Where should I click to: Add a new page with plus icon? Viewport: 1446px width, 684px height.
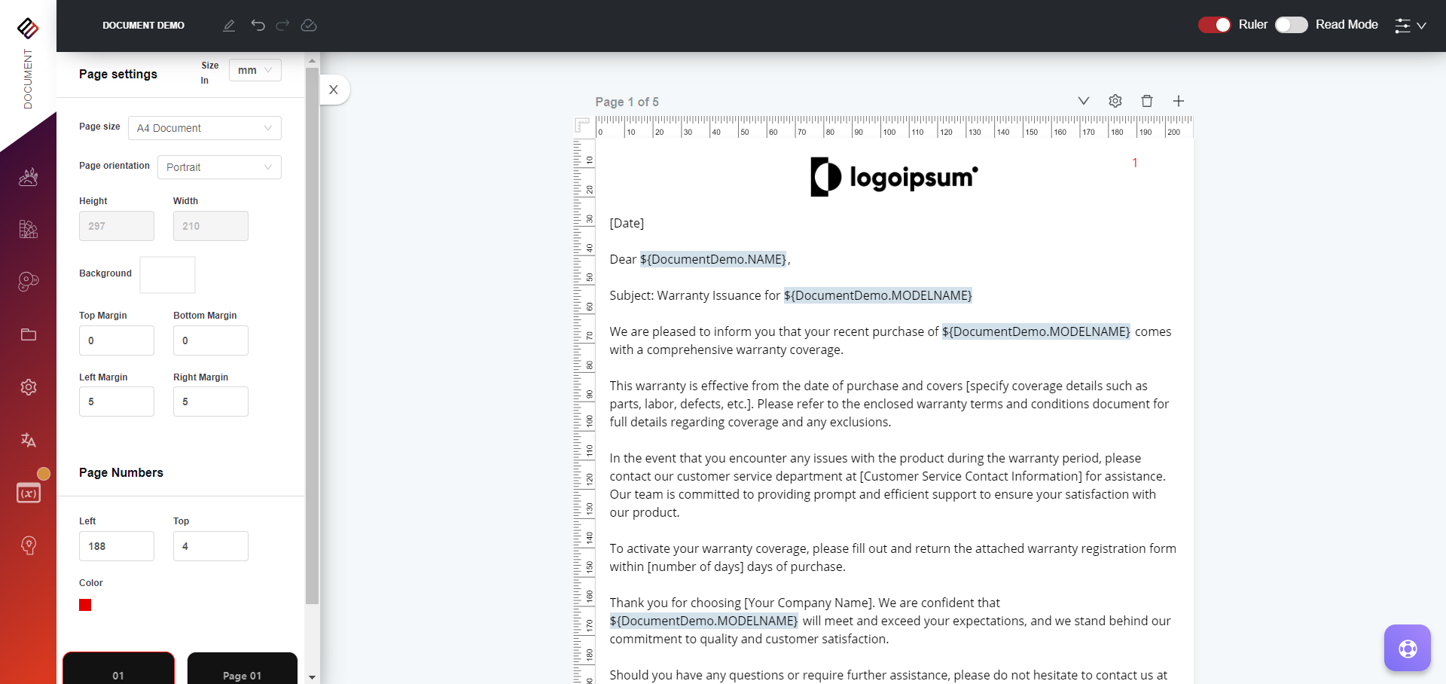1179,101
